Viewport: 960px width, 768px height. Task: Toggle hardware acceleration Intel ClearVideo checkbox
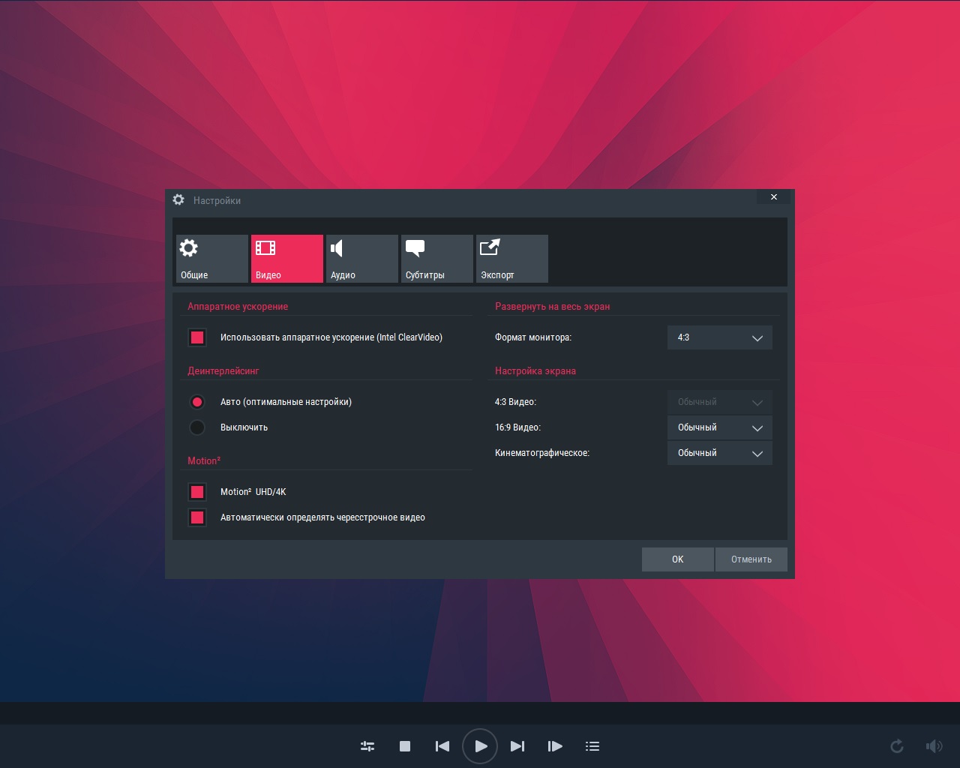tap(197, 337)
